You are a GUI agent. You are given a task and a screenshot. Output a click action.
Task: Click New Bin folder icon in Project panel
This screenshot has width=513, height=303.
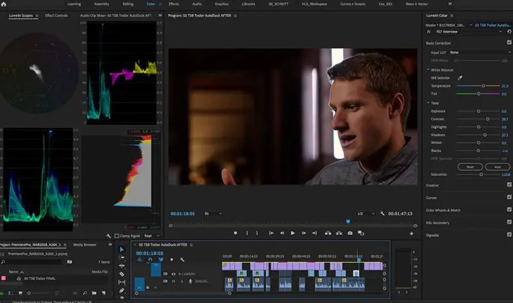(x=94, y=293)
